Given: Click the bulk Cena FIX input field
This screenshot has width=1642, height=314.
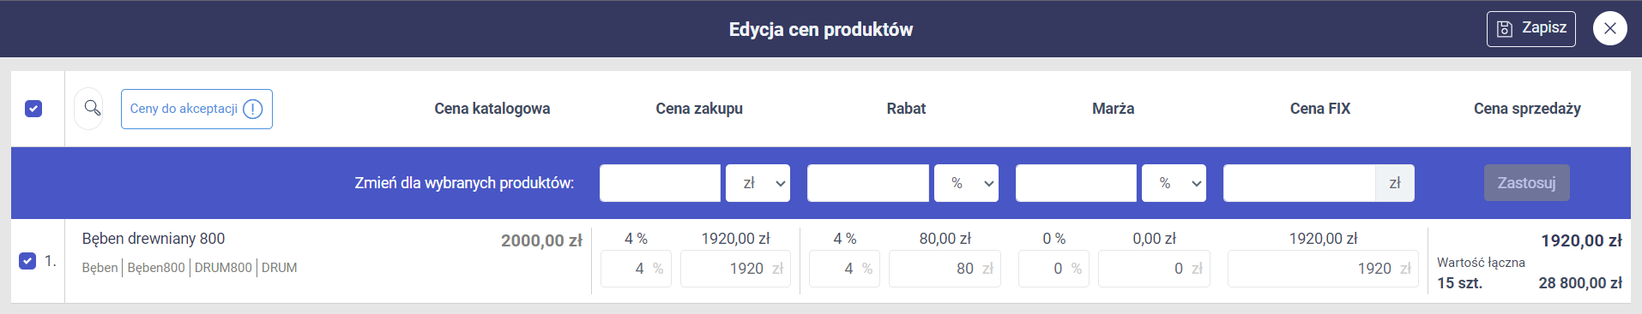Looking at the screenshot, I should point(1299,183).
